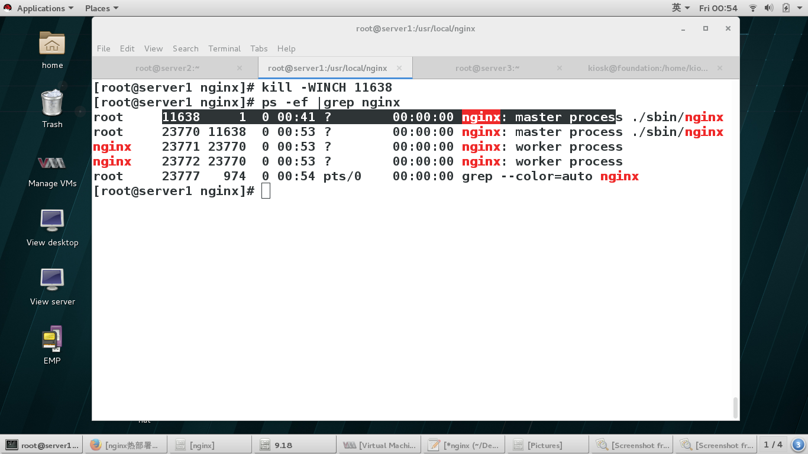Click the grep --color=auto text
This screenshot has width=808, height=454.
coord(527,176)
